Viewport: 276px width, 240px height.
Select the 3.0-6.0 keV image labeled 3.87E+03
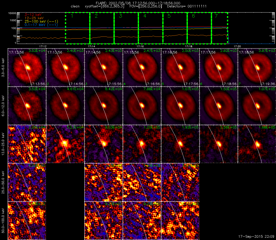coord(257,67)
